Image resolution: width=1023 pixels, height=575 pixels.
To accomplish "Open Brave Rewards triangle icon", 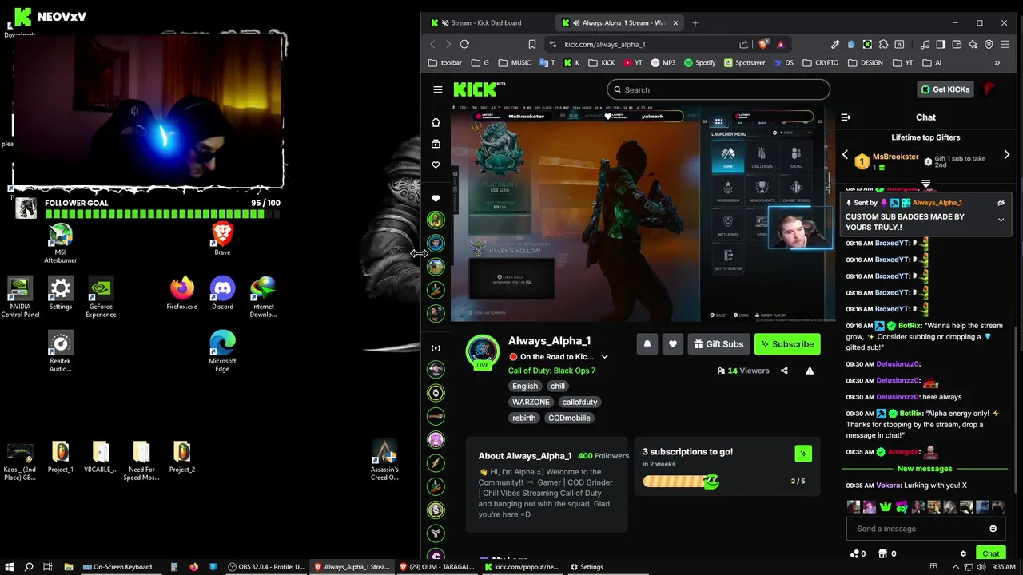I will coord(780,44).
